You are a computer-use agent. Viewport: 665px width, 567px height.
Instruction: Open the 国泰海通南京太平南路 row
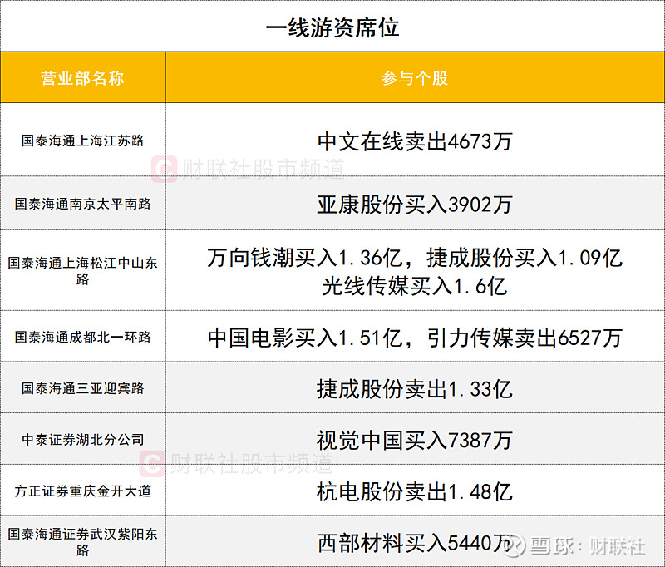(x=83, y=205)
